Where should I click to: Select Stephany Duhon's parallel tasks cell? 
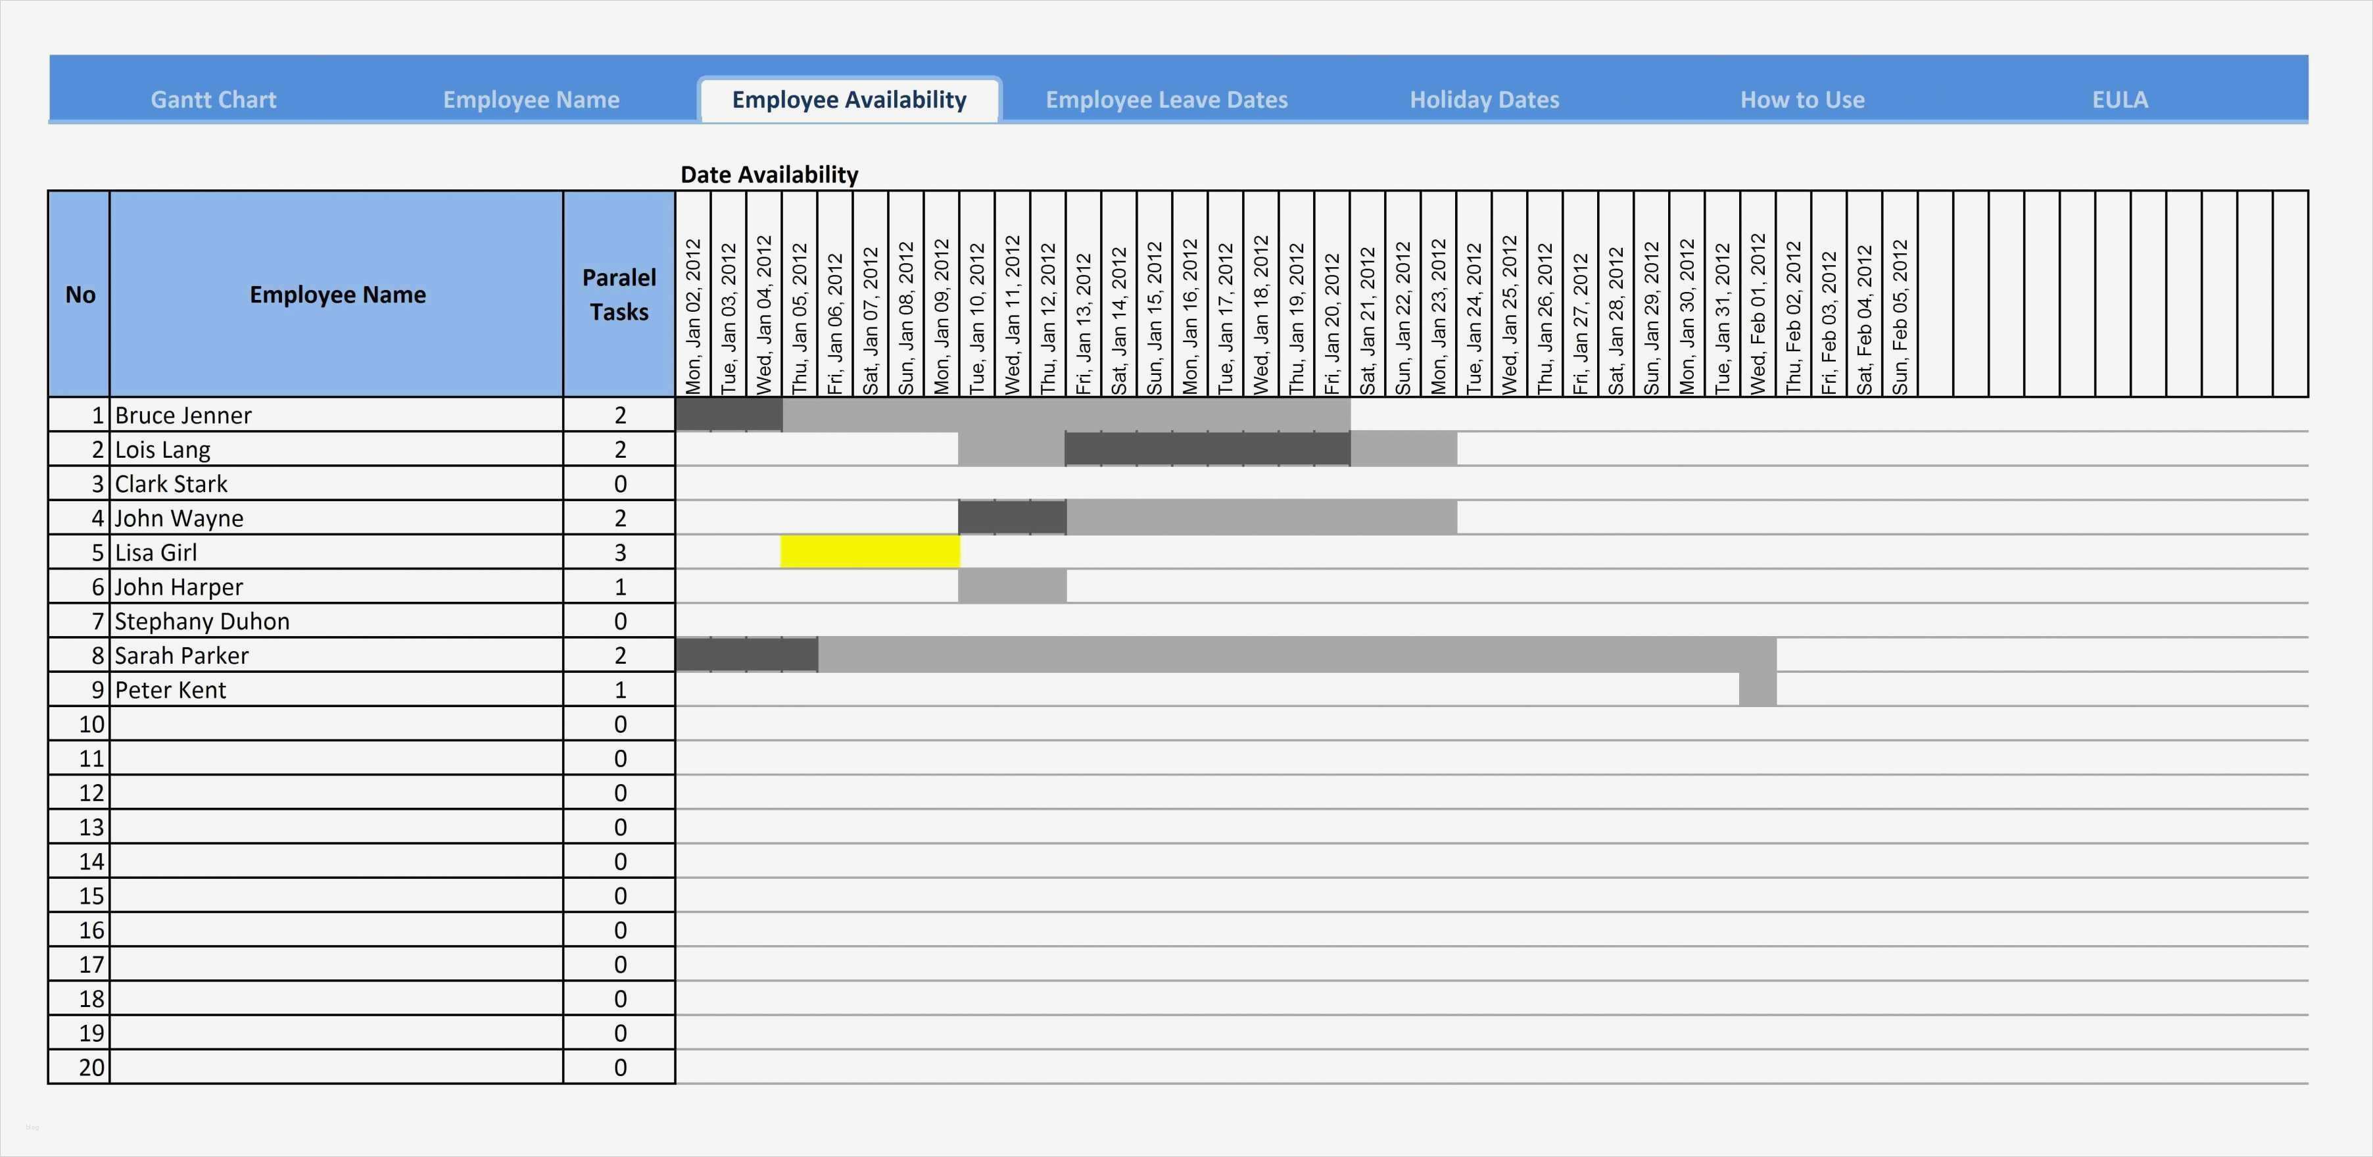coord(619,620)
